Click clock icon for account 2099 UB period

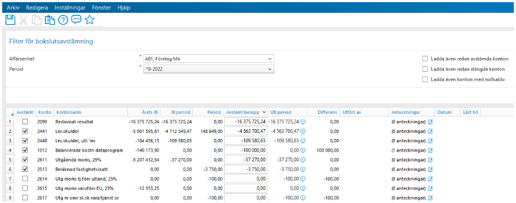pyautogui.click(x=303, y=121)
